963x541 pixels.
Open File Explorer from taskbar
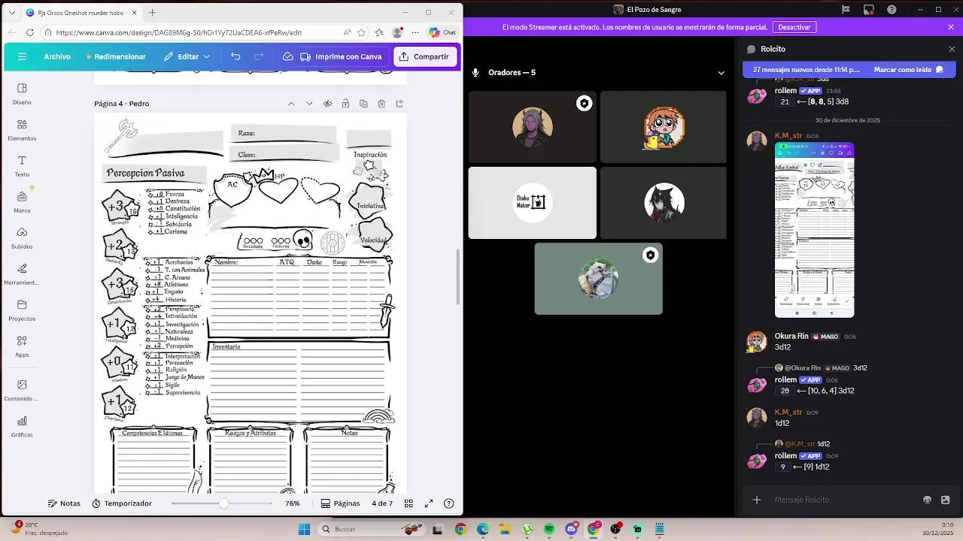tap(505, 529)
